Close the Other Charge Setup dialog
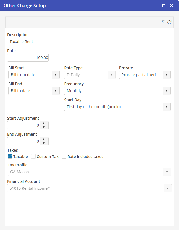Image resolution: width=179 pixels, height=230 pixels. (172, 6)
